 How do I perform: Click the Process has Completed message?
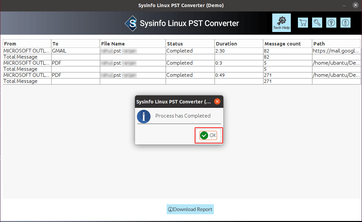183,116
